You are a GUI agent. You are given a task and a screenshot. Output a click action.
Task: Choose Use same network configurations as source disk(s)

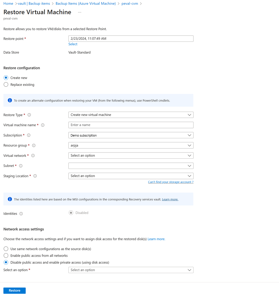point(6,249)
